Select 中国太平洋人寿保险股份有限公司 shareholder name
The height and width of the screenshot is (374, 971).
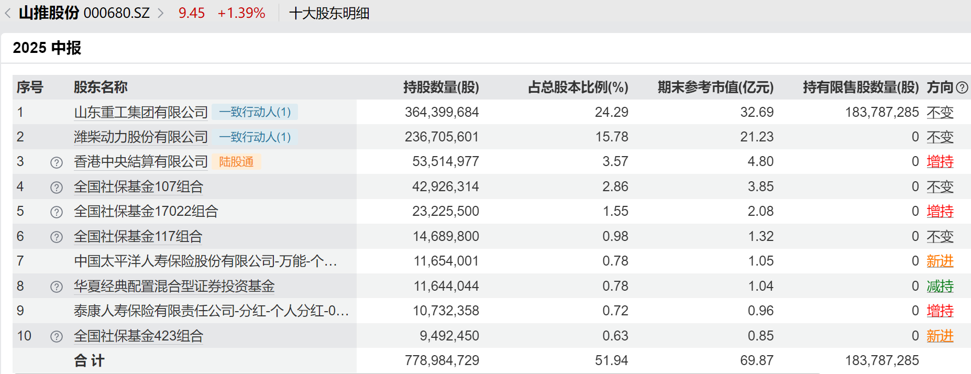pyautogui.click(x=205, y=261)
